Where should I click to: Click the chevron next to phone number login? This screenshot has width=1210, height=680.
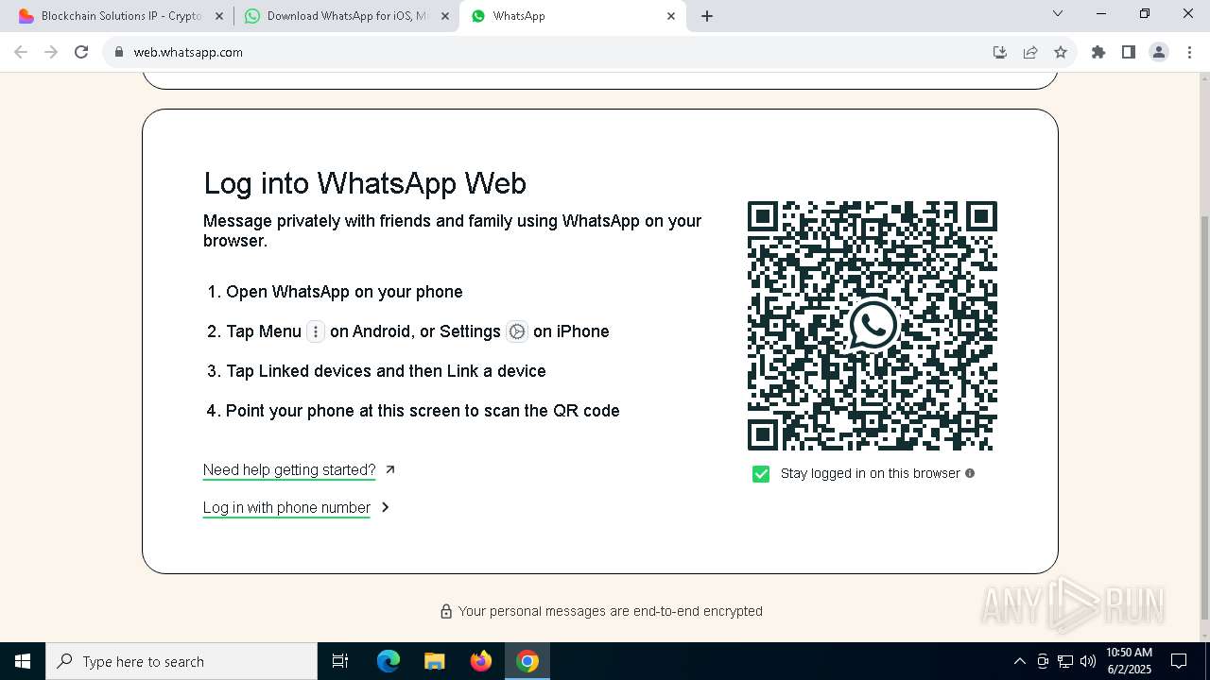(385, 507)
